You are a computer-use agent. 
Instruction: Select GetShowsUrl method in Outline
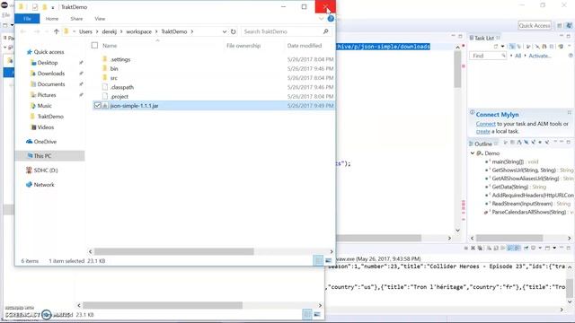[524, 170]
